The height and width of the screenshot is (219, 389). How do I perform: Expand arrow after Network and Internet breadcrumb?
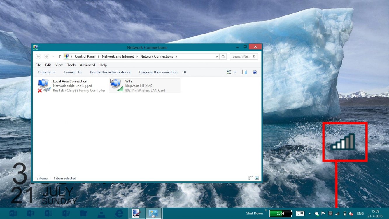pyautogui.click(x=137, y=56)
